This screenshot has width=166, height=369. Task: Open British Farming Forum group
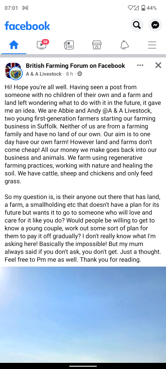point(75,66)
